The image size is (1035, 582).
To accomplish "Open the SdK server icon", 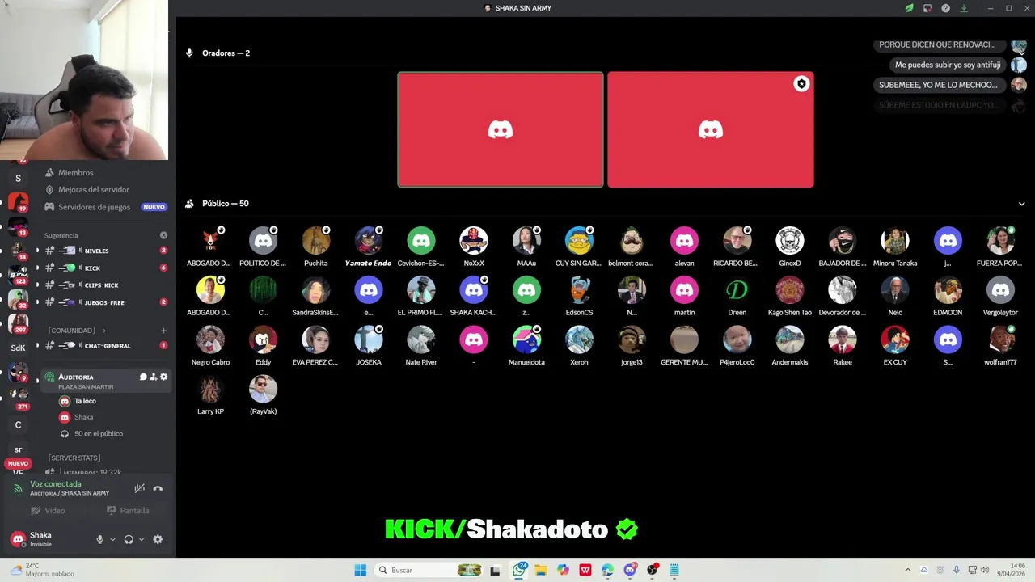I will coord(18,348).
